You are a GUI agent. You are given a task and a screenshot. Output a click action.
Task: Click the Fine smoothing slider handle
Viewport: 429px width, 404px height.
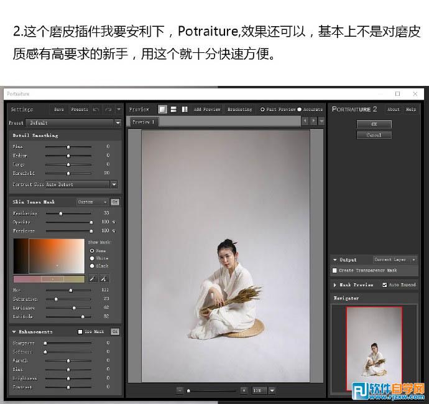coord(68,147)
